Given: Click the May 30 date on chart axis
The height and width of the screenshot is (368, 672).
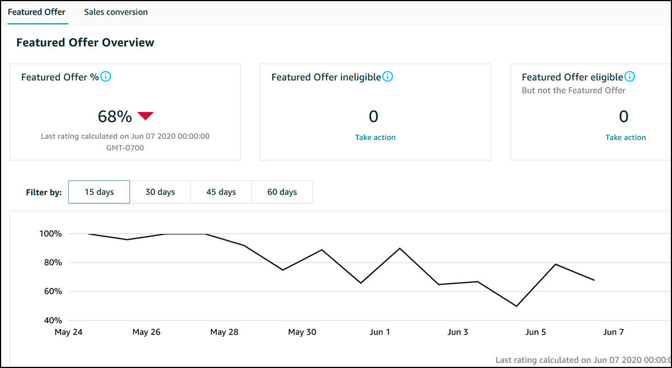Looking at the screenshot, I should [x=302, y=332].
